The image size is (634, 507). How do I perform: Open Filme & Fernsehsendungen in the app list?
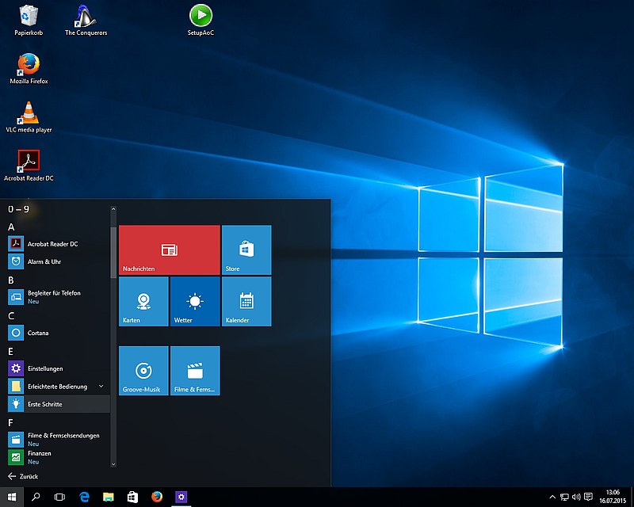pos(59,440)
